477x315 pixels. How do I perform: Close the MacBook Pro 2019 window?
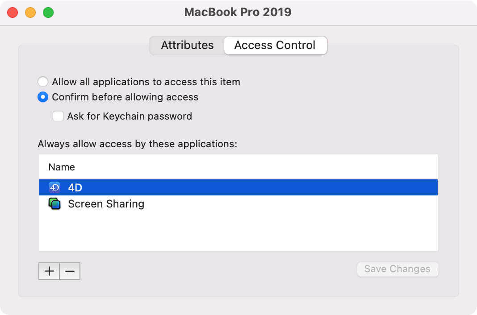click(x=13, y=12)
